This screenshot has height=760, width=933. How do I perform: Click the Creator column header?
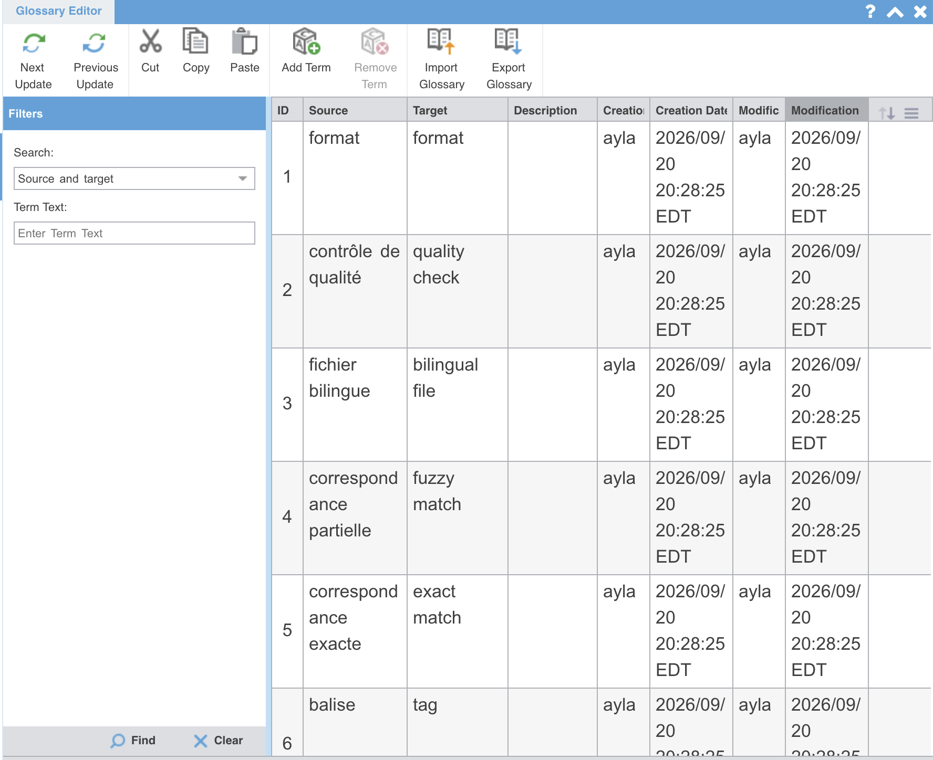624,110
